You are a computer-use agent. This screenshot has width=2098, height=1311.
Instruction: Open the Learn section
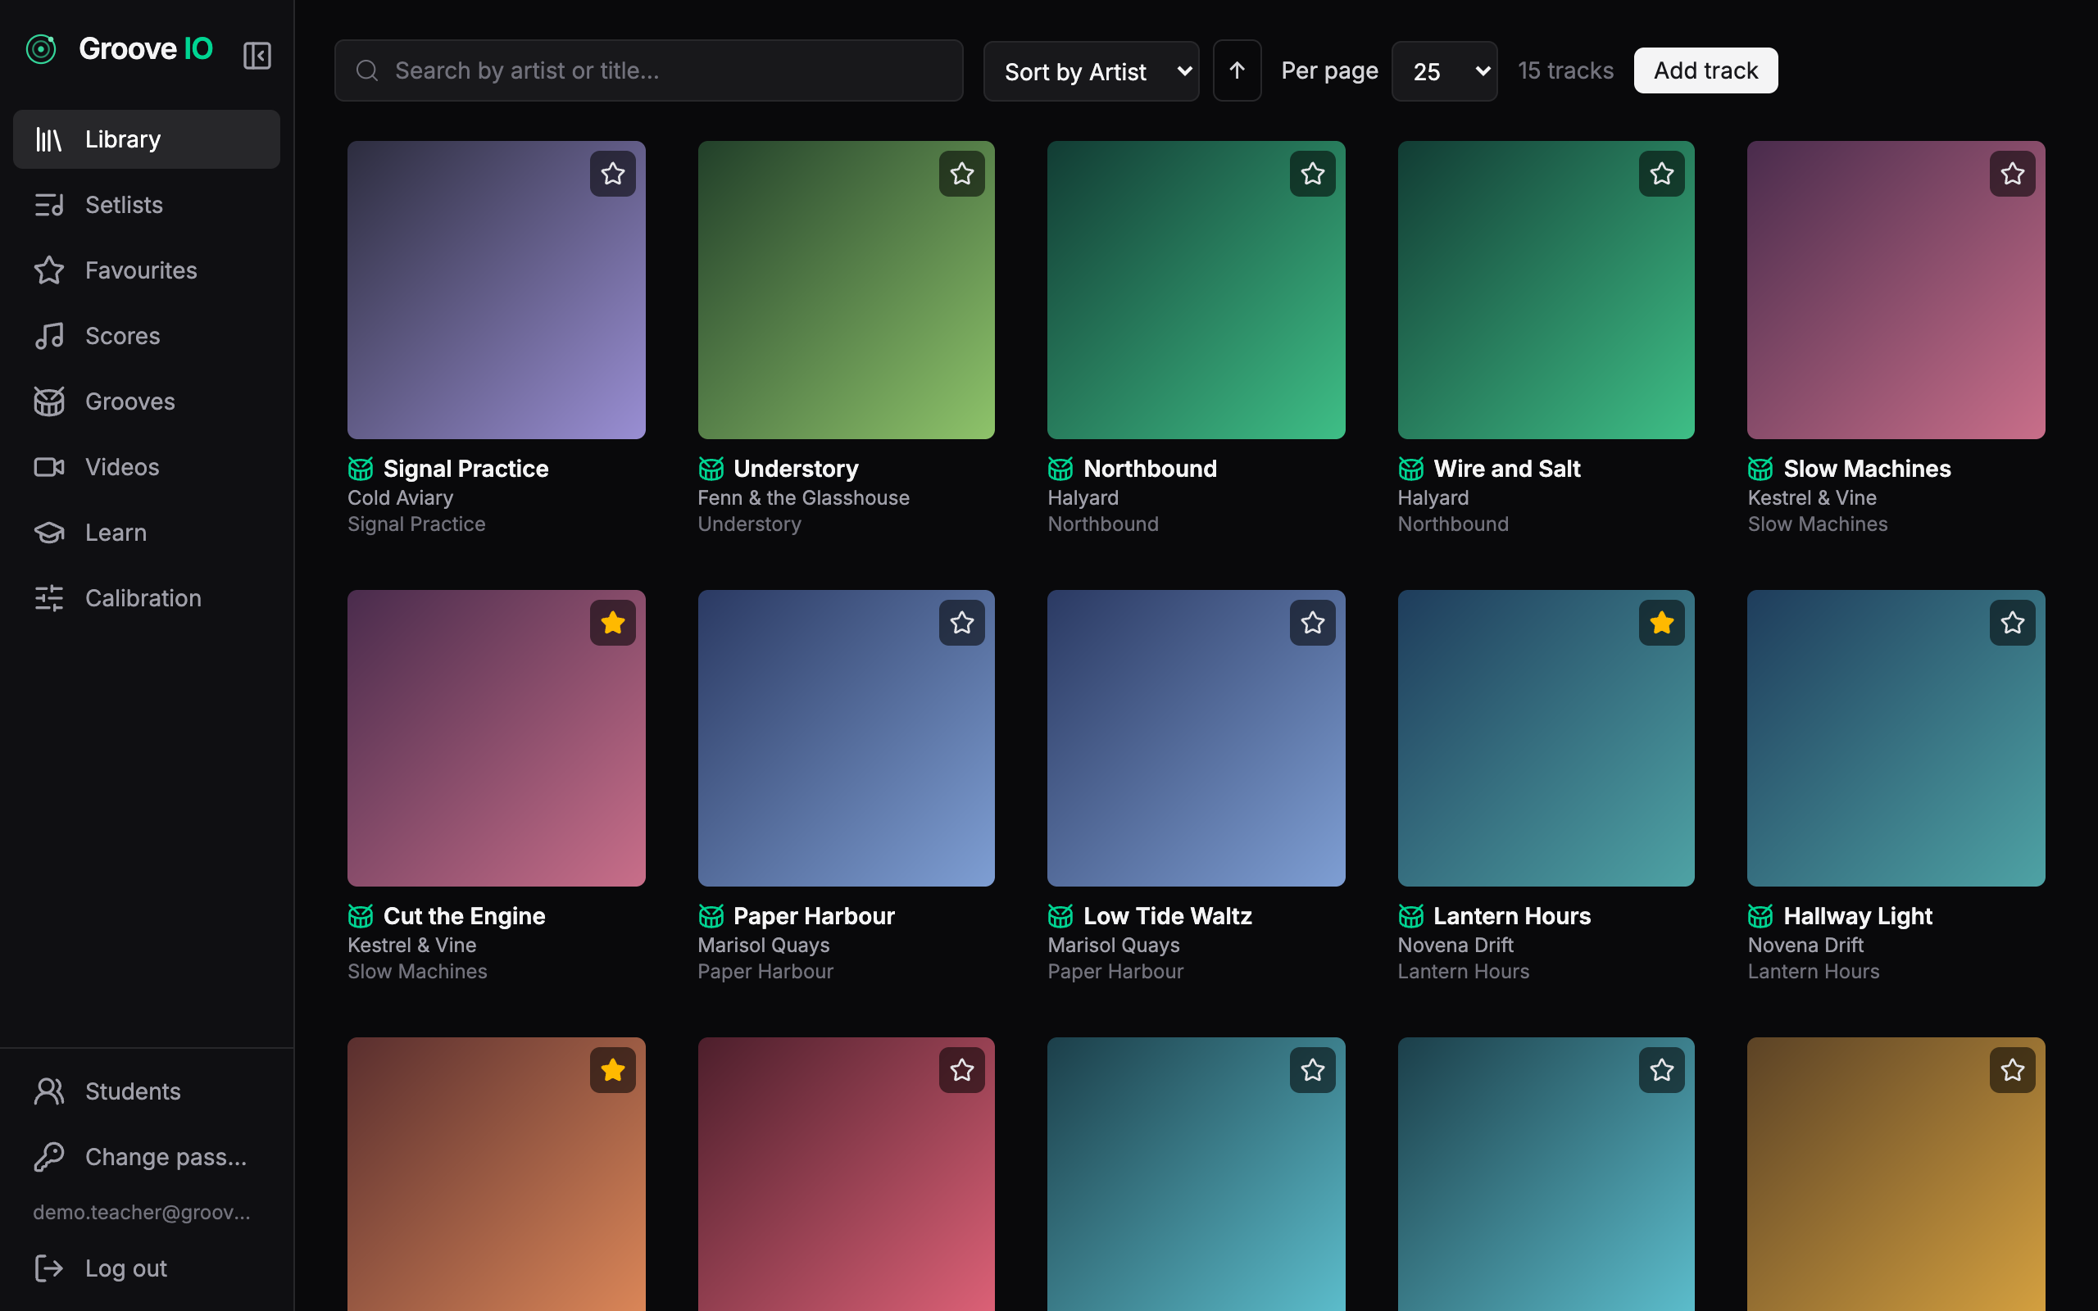(x=147, y=533)
